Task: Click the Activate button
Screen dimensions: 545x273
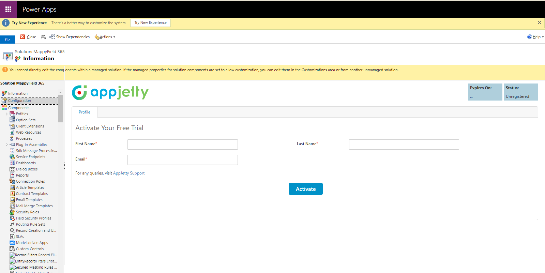Action: [x=306, y=189]
